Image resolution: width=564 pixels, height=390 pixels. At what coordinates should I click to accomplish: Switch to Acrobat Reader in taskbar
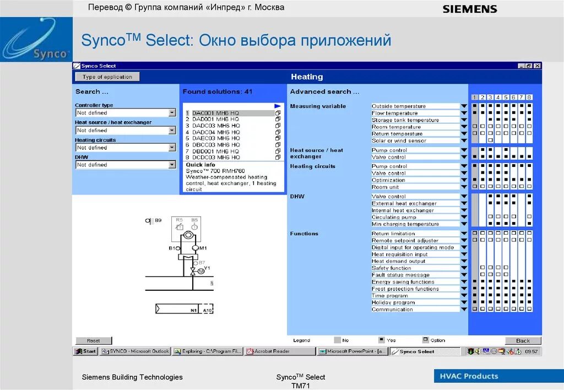click(280, 351)
